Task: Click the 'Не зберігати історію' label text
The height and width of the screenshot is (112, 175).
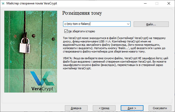Action: point(81,31)
